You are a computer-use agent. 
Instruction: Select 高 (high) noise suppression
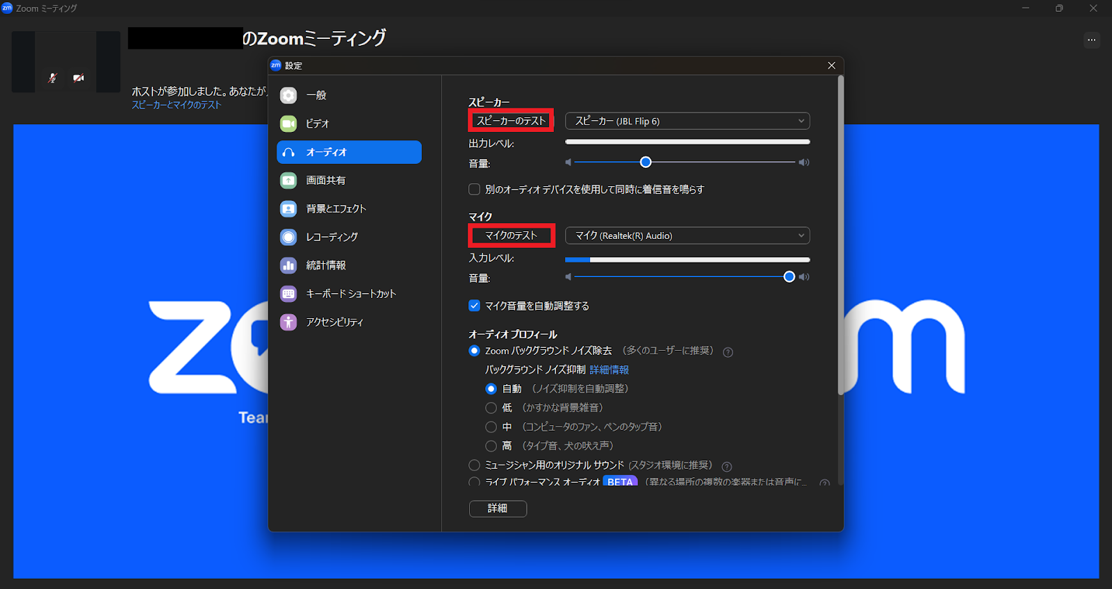pos(491,446)
